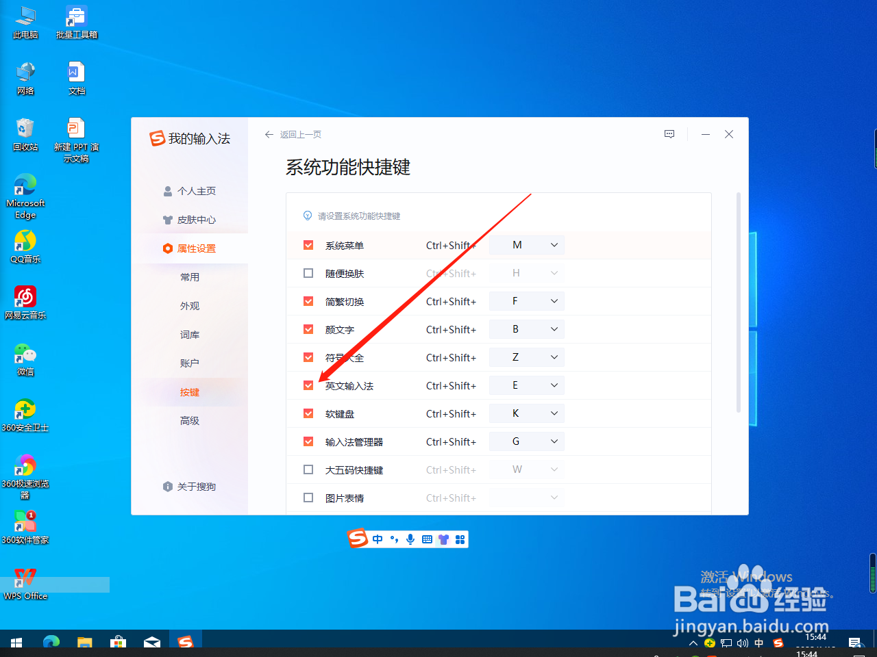This screenshot has width=877, height=657.
Task: Click the punctuation icon on the Sogou toolbar
Action: 394,539
